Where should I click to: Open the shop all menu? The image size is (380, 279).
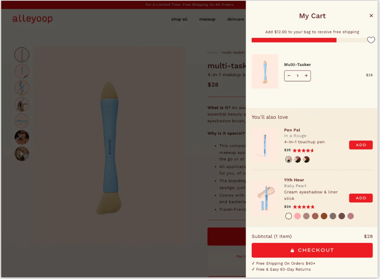click(x=179, y=19)
